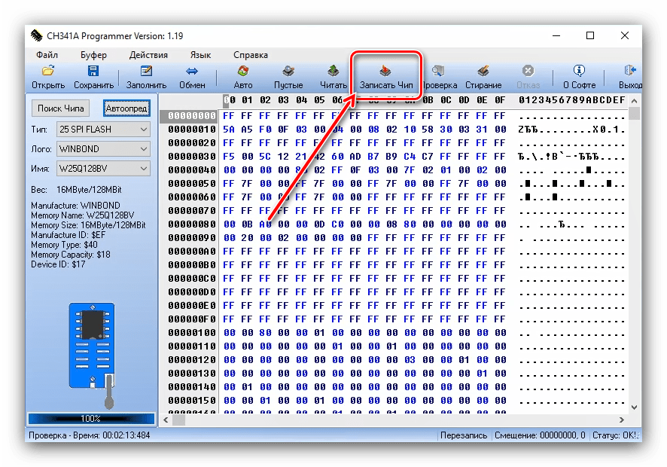Screen dimensions: 667x467
Task: Open the Язык (Language) menu
Action: [x=200, y=55]
